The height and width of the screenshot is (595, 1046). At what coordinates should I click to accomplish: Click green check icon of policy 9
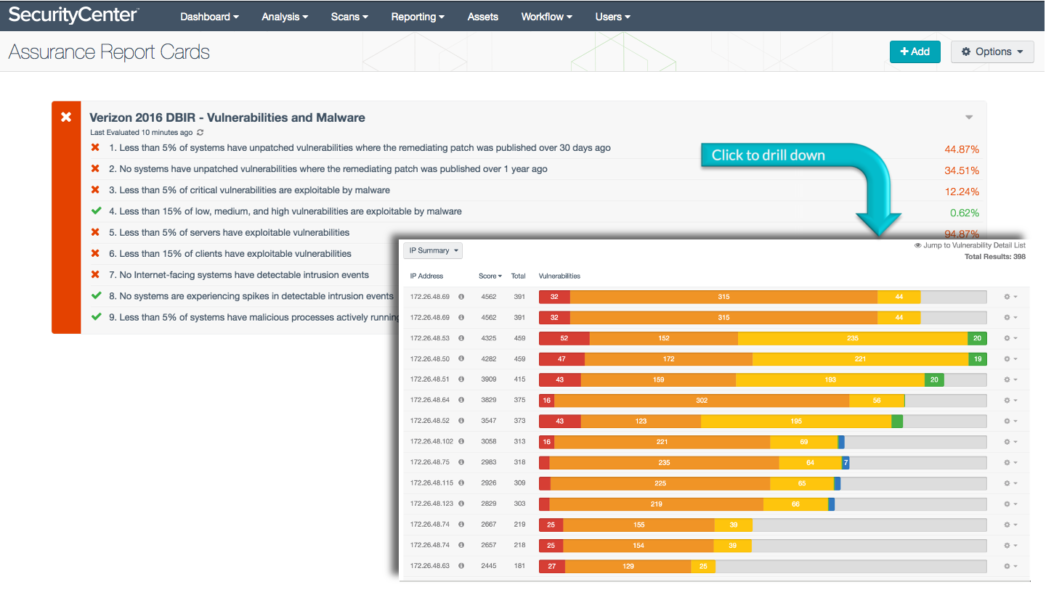coord(95,317)
